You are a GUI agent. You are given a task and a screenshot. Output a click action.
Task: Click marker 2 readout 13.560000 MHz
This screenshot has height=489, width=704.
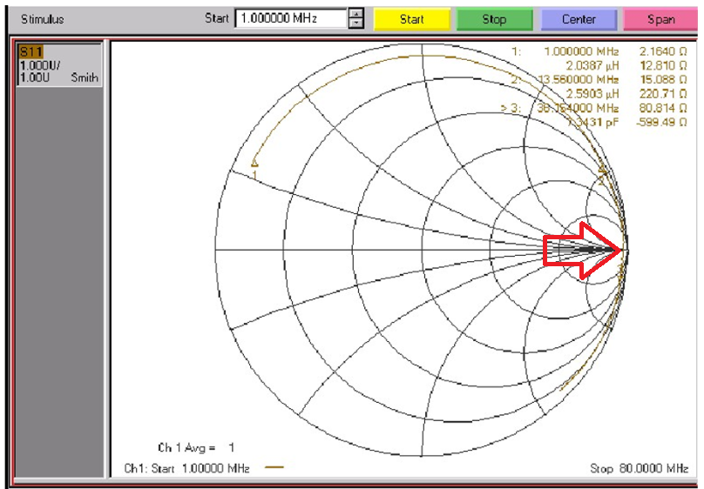[579, 80]
